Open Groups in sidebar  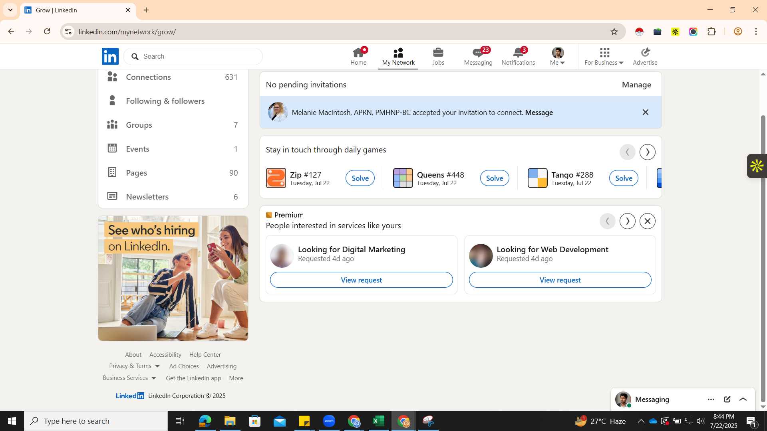[173, 125]
